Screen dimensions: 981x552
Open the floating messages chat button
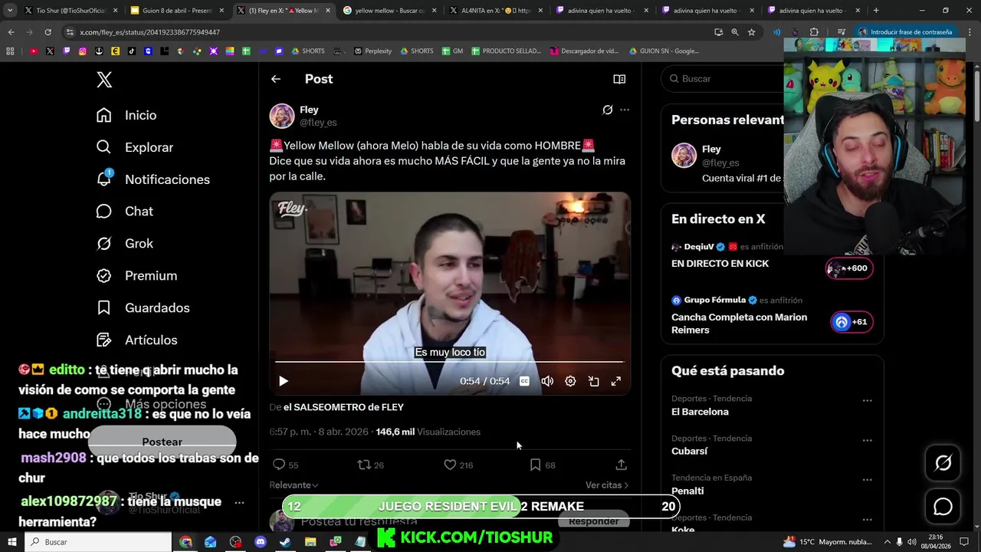pyautogui.click(x=943, y=507)
